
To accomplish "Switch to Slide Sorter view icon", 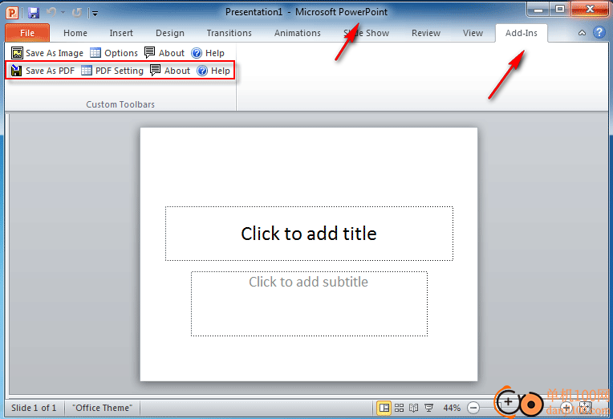I will 399,408.
